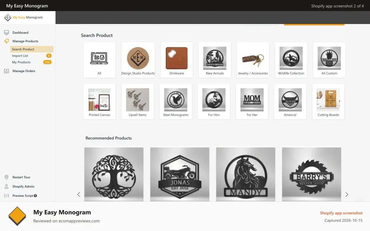Image resolution: width=370 pixels, height=231 pixels.
Task: Show next recommended products with right arrow
Action: 347,194
